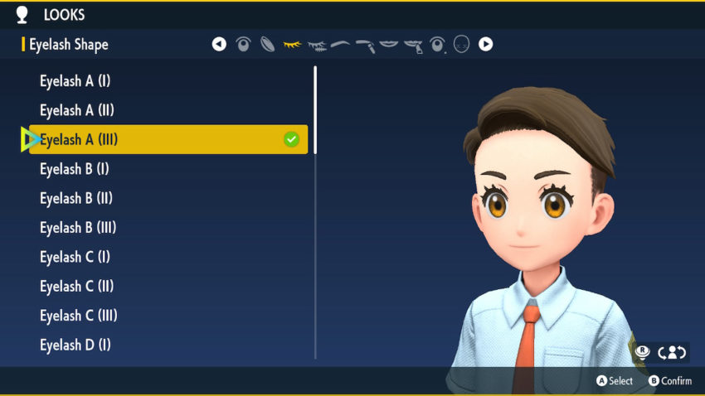Click the green checkmark on Eyelash A (III)
Image resolution: width=705 pixels, height=396 pixels.
click(291, 140)
